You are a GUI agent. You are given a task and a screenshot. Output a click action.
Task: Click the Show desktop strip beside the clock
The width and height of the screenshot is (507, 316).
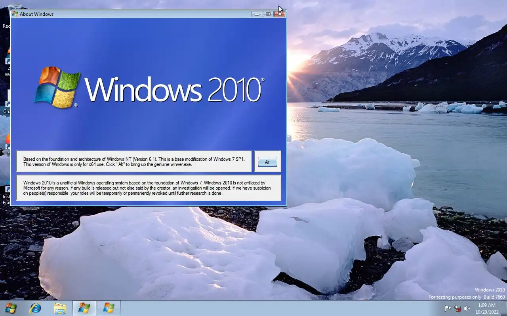coord(504,308)
